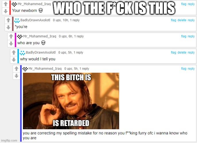Reply to the Boromir meme comment
Image resolution: width=197 pixels, height=143 pixels.
pyautogui.click(x=191, y=68)
